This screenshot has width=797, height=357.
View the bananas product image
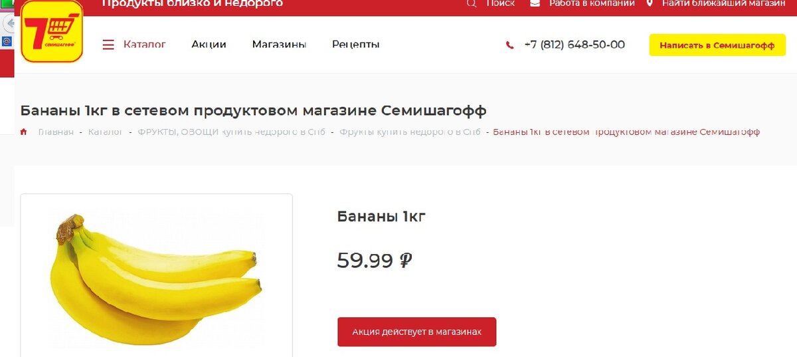point(156,277)
